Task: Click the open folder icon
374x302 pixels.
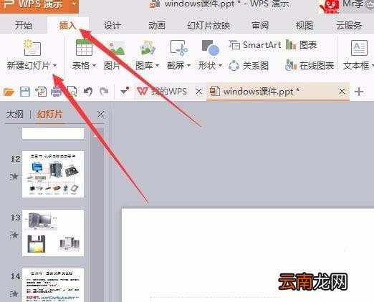Action: [9, 92]
